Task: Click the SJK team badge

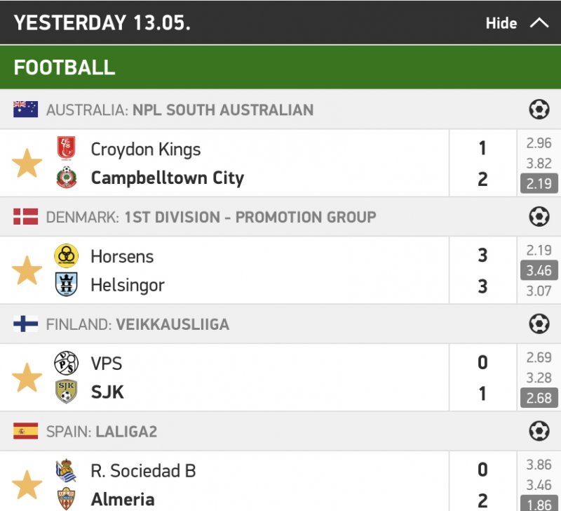Action: point(66,392)
